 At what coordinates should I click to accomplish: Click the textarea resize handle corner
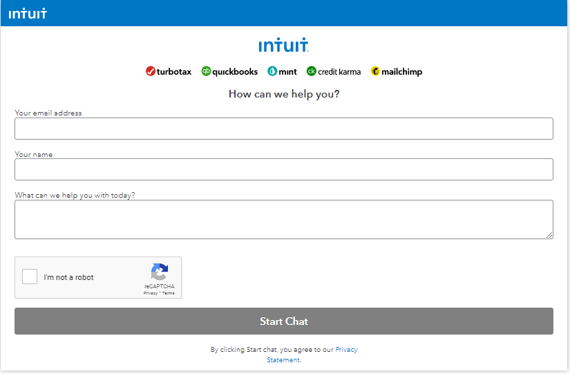click(549, 235)
